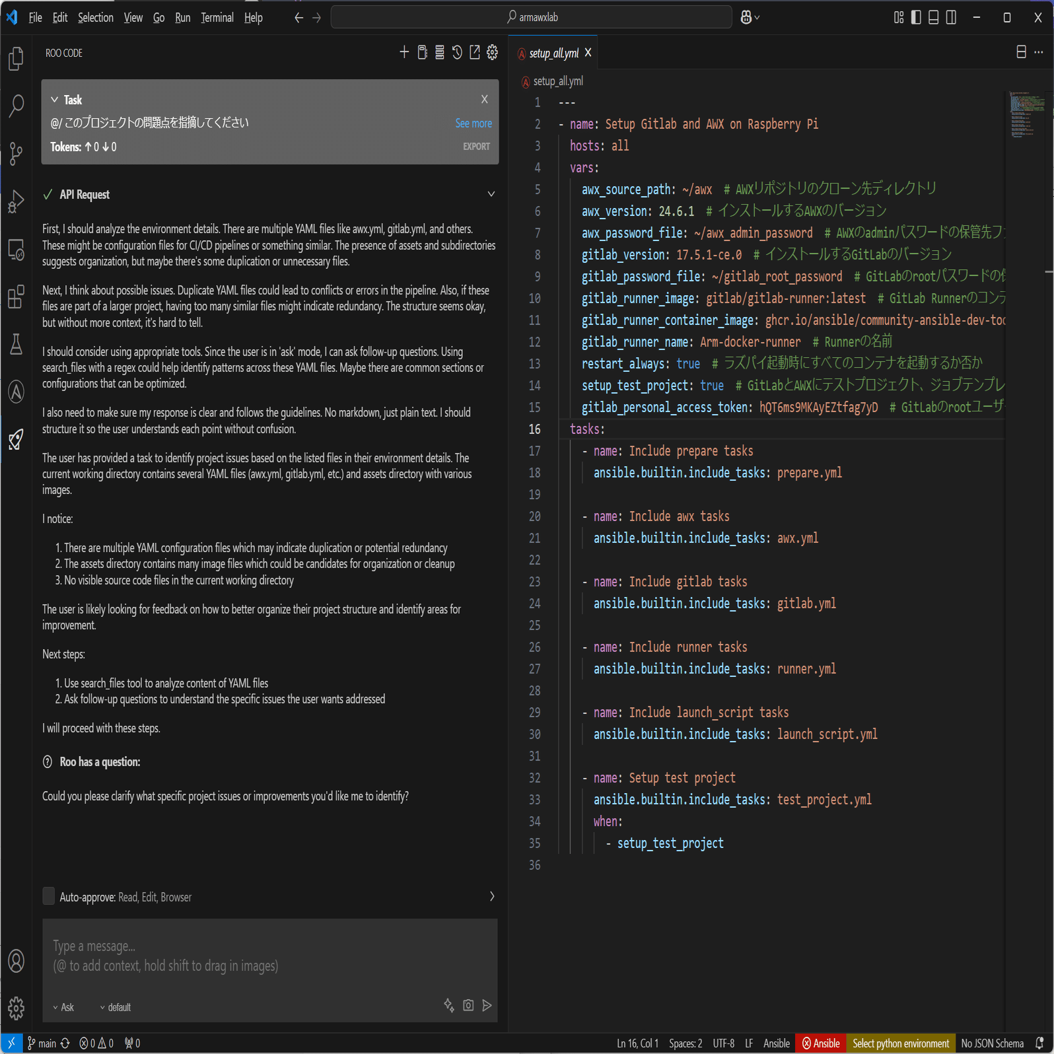Click the remote window icon in the status bar
Viewport: 1054px width, 1054px height.
point(11,1043)
